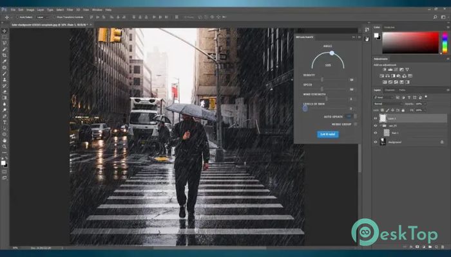Select the Rectangular Marquee tool

pos(5,37)
